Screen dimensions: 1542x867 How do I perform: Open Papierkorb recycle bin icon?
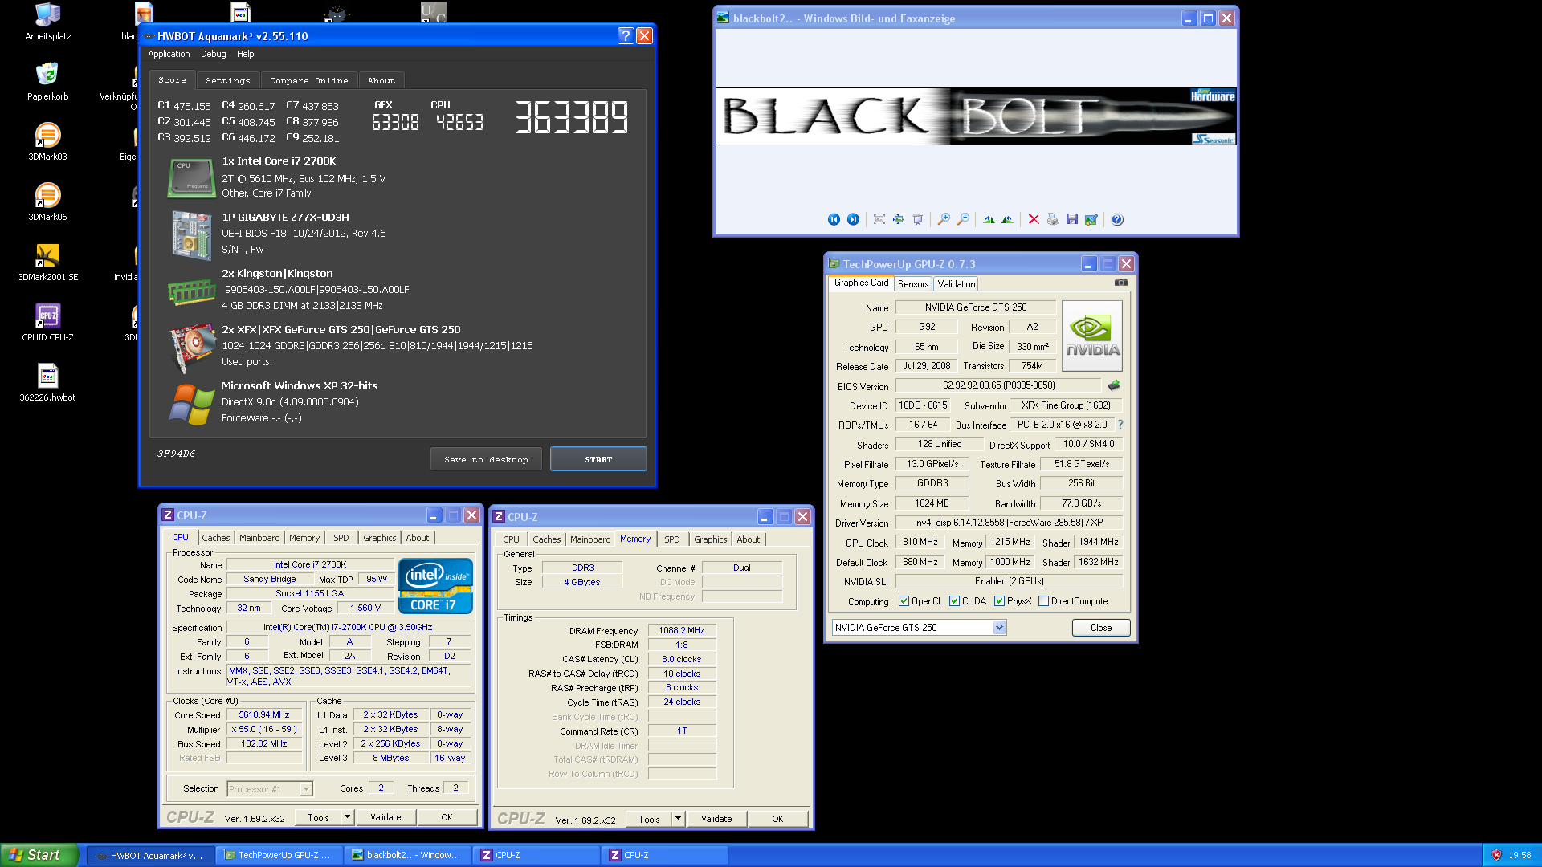point(47,81)
